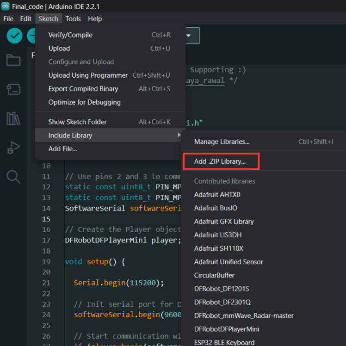This screenshot has width=346, height=346.
Task: Expand the board selector dropdown arrow
Action: [x=189, y=35]
